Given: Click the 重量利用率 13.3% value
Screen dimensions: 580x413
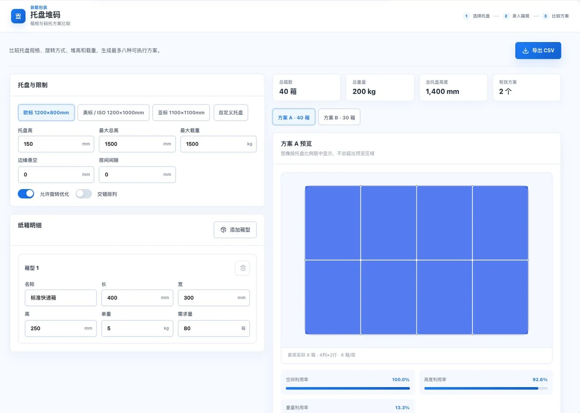Looking at the screenshot, I should click(x=402, y=408).
